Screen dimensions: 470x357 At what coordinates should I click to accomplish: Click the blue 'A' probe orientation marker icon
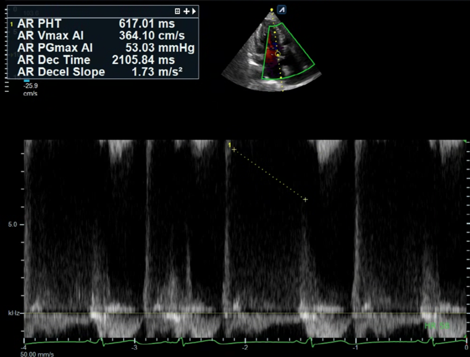coord(282,10)
